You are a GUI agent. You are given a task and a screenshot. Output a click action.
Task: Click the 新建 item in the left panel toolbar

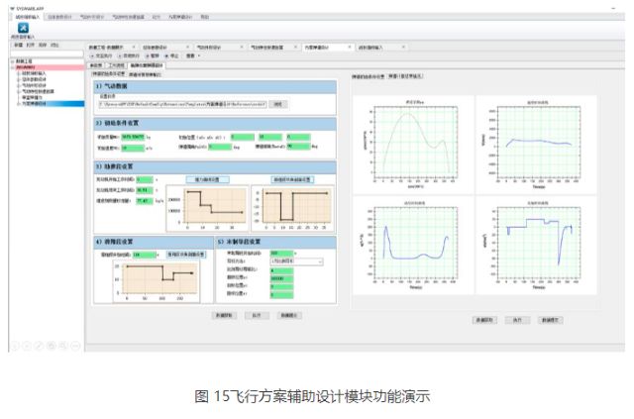click(17, 46)
